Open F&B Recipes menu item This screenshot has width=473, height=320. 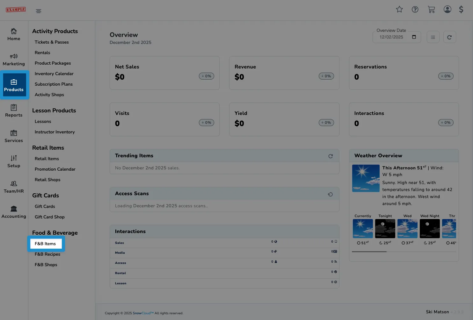[x=47, y=254]
